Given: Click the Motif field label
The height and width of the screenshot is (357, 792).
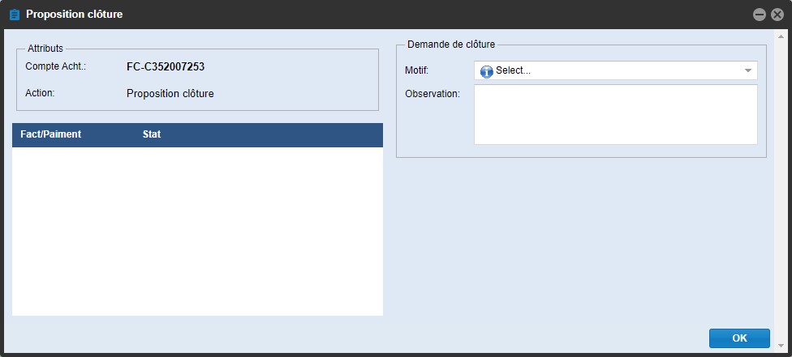Looking at the screenshot, I should (416, 70).
